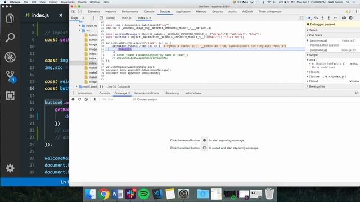Screen dimensions: 360x202
Task: Open Network conditions drawer tab
Action: point(146,93)
